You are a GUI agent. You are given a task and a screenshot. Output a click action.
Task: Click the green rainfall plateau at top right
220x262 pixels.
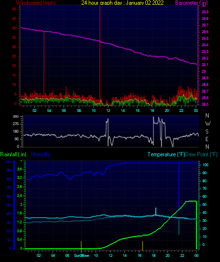[x=191, y=201]
